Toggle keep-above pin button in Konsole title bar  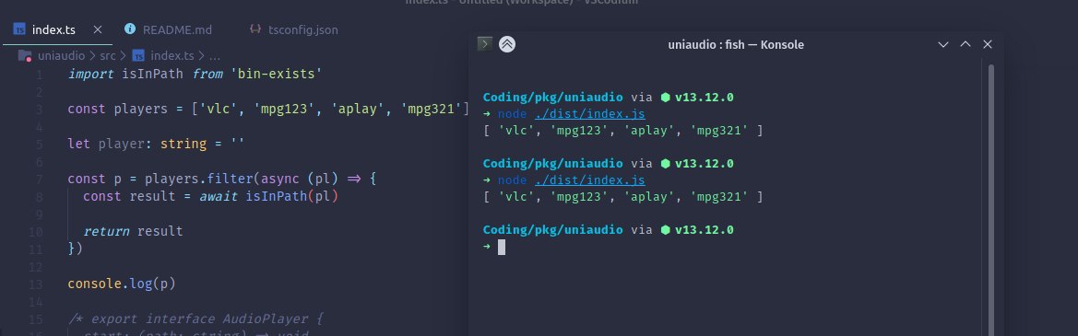tap(506, 44)
